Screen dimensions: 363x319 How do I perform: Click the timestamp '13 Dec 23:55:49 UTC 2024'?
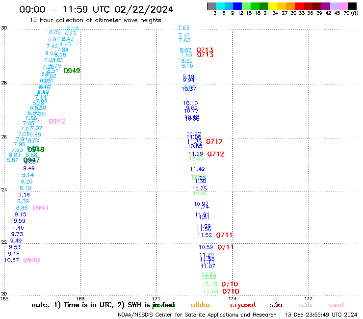coord(321,315)
